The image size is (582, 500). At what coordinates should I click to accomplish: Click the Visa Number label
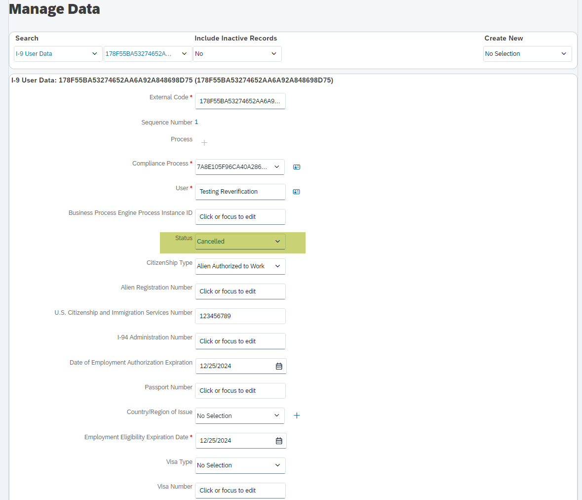175,487
